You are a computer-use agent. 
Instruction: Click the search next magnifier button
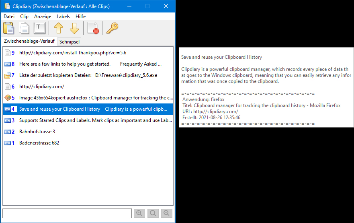coord(167,213)
